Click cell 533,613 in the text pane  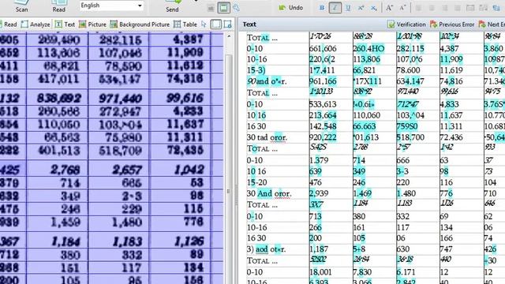click(x=323, y=105)
